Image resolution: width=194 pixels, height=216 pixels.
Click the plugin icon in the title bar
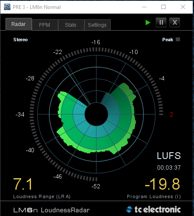coord(7,7)
